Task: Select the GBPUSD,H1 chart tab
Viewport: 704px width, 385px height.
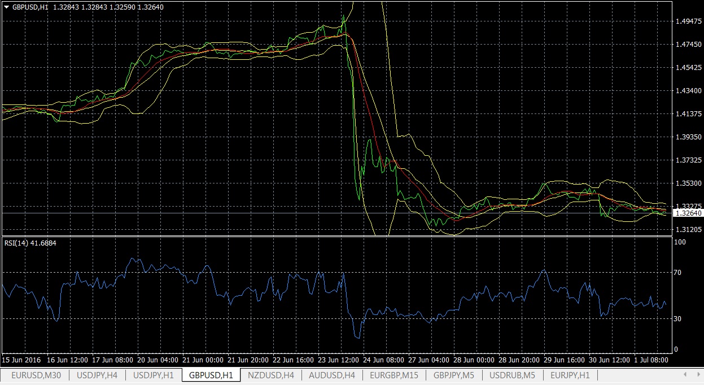Action: click(211, 375)
